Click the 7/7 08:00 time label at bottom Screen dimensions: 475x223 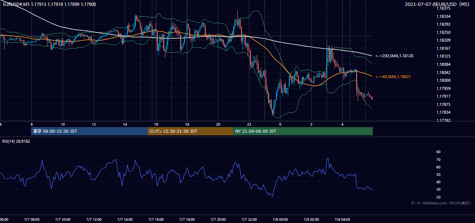coord(32,220)
